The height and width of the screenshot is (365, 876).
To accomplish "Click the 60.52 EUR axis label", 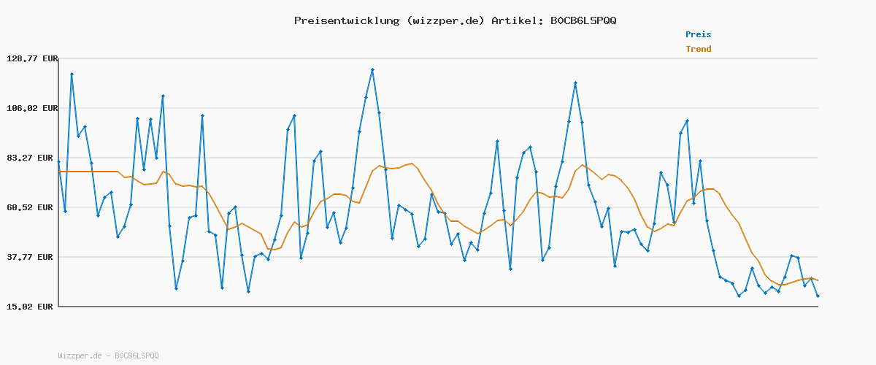I will click(34, 207).
